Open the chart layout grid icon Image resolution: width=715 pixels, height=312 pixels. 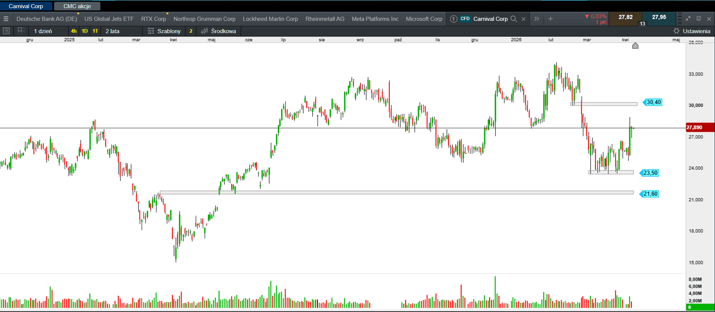coord(21,31)
